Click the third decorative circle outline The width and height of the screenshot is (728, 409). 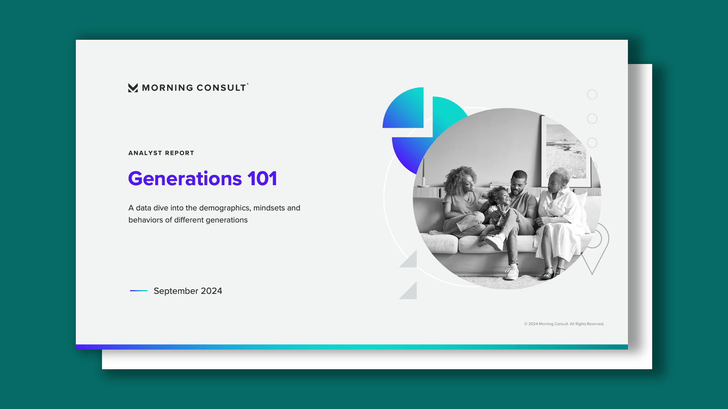[592, 143]
